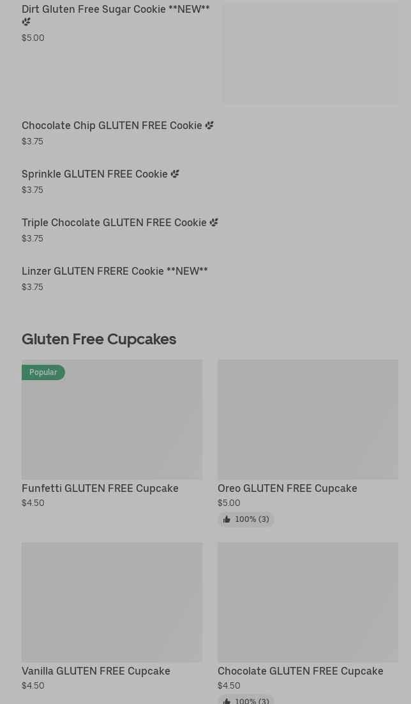Image resolution: width=411 pixels, height=704 pixels.
Task: Open Sprinkle GLUTEN FREE Cookie item
Action: pos(94,174)
